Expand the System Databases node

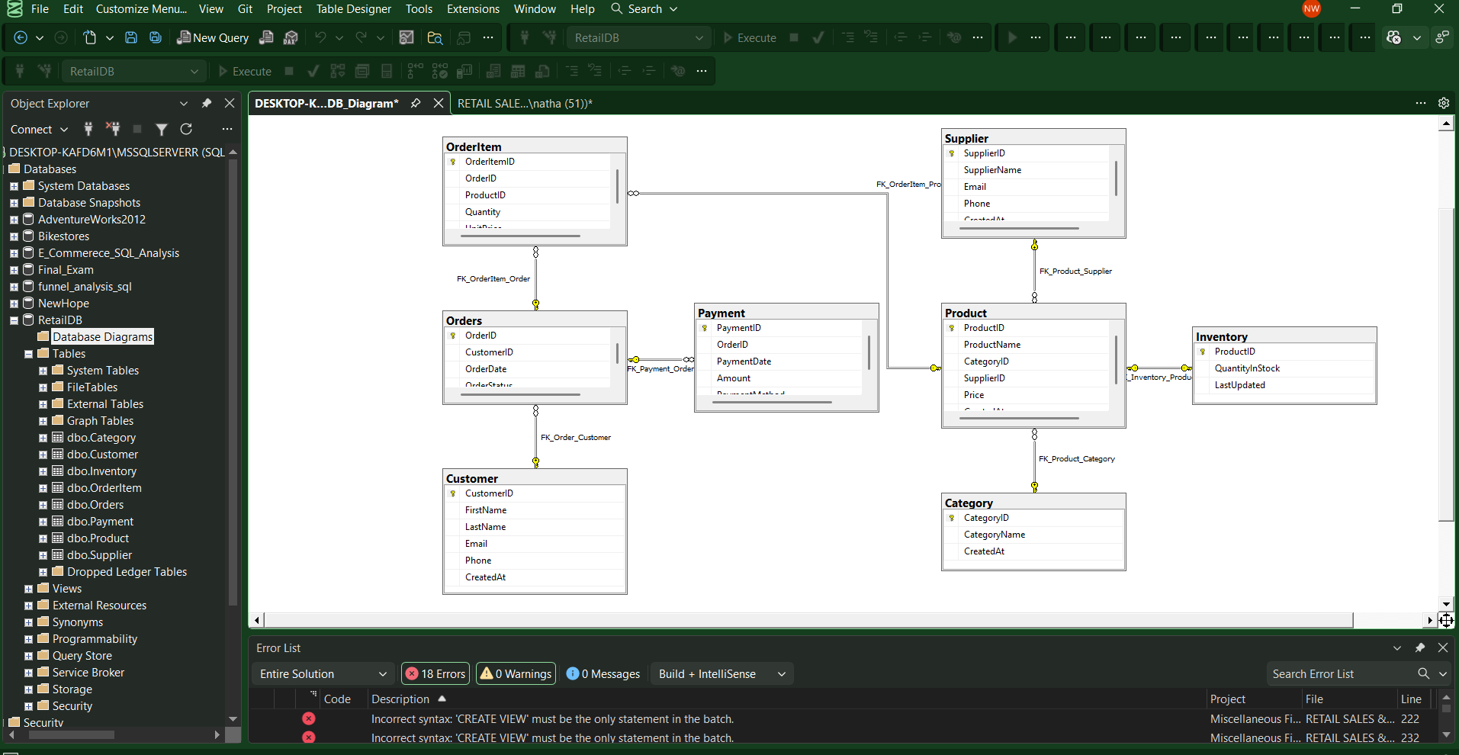(x=12, y=185)
